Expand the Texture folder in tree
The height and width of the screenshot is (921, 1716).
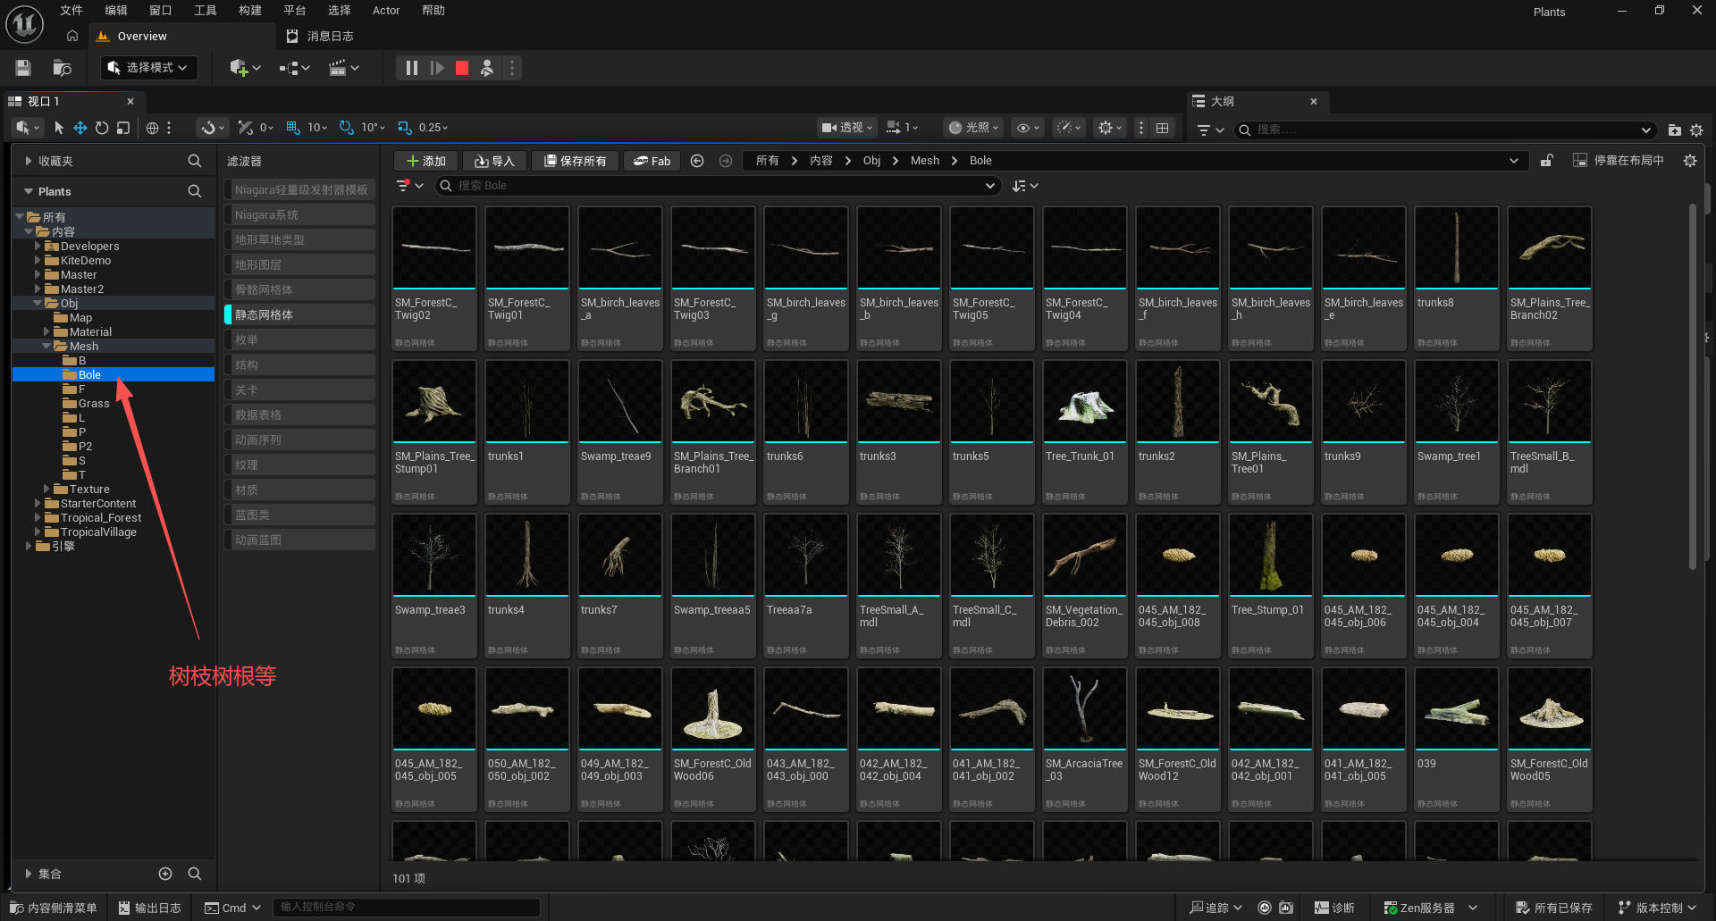point(46,489)
